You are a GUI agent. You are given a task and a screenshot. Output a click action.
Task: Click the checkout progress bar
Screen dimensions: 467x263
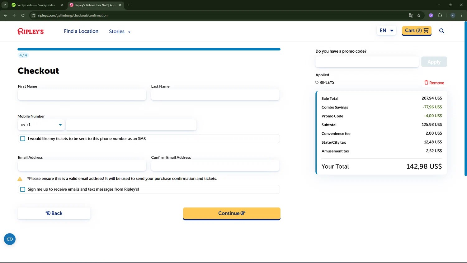click(x=149, y=49)
